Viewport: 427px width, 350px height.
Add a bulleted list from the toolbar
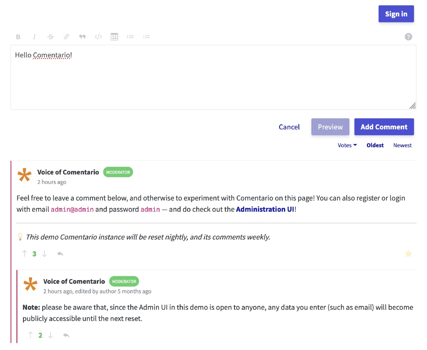pyautogui.click(x=130, y=37)
